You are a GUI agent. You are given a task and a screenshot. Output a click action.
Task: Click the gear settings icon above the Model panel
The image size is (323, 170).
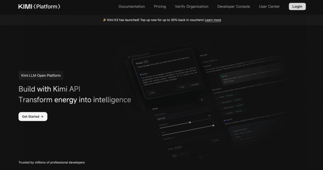click(202, 100)
